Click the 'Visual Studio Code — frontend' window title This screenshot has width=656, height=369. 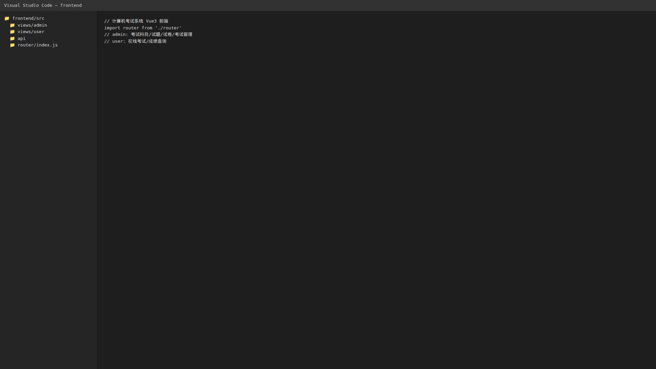(x=43, y=5)
